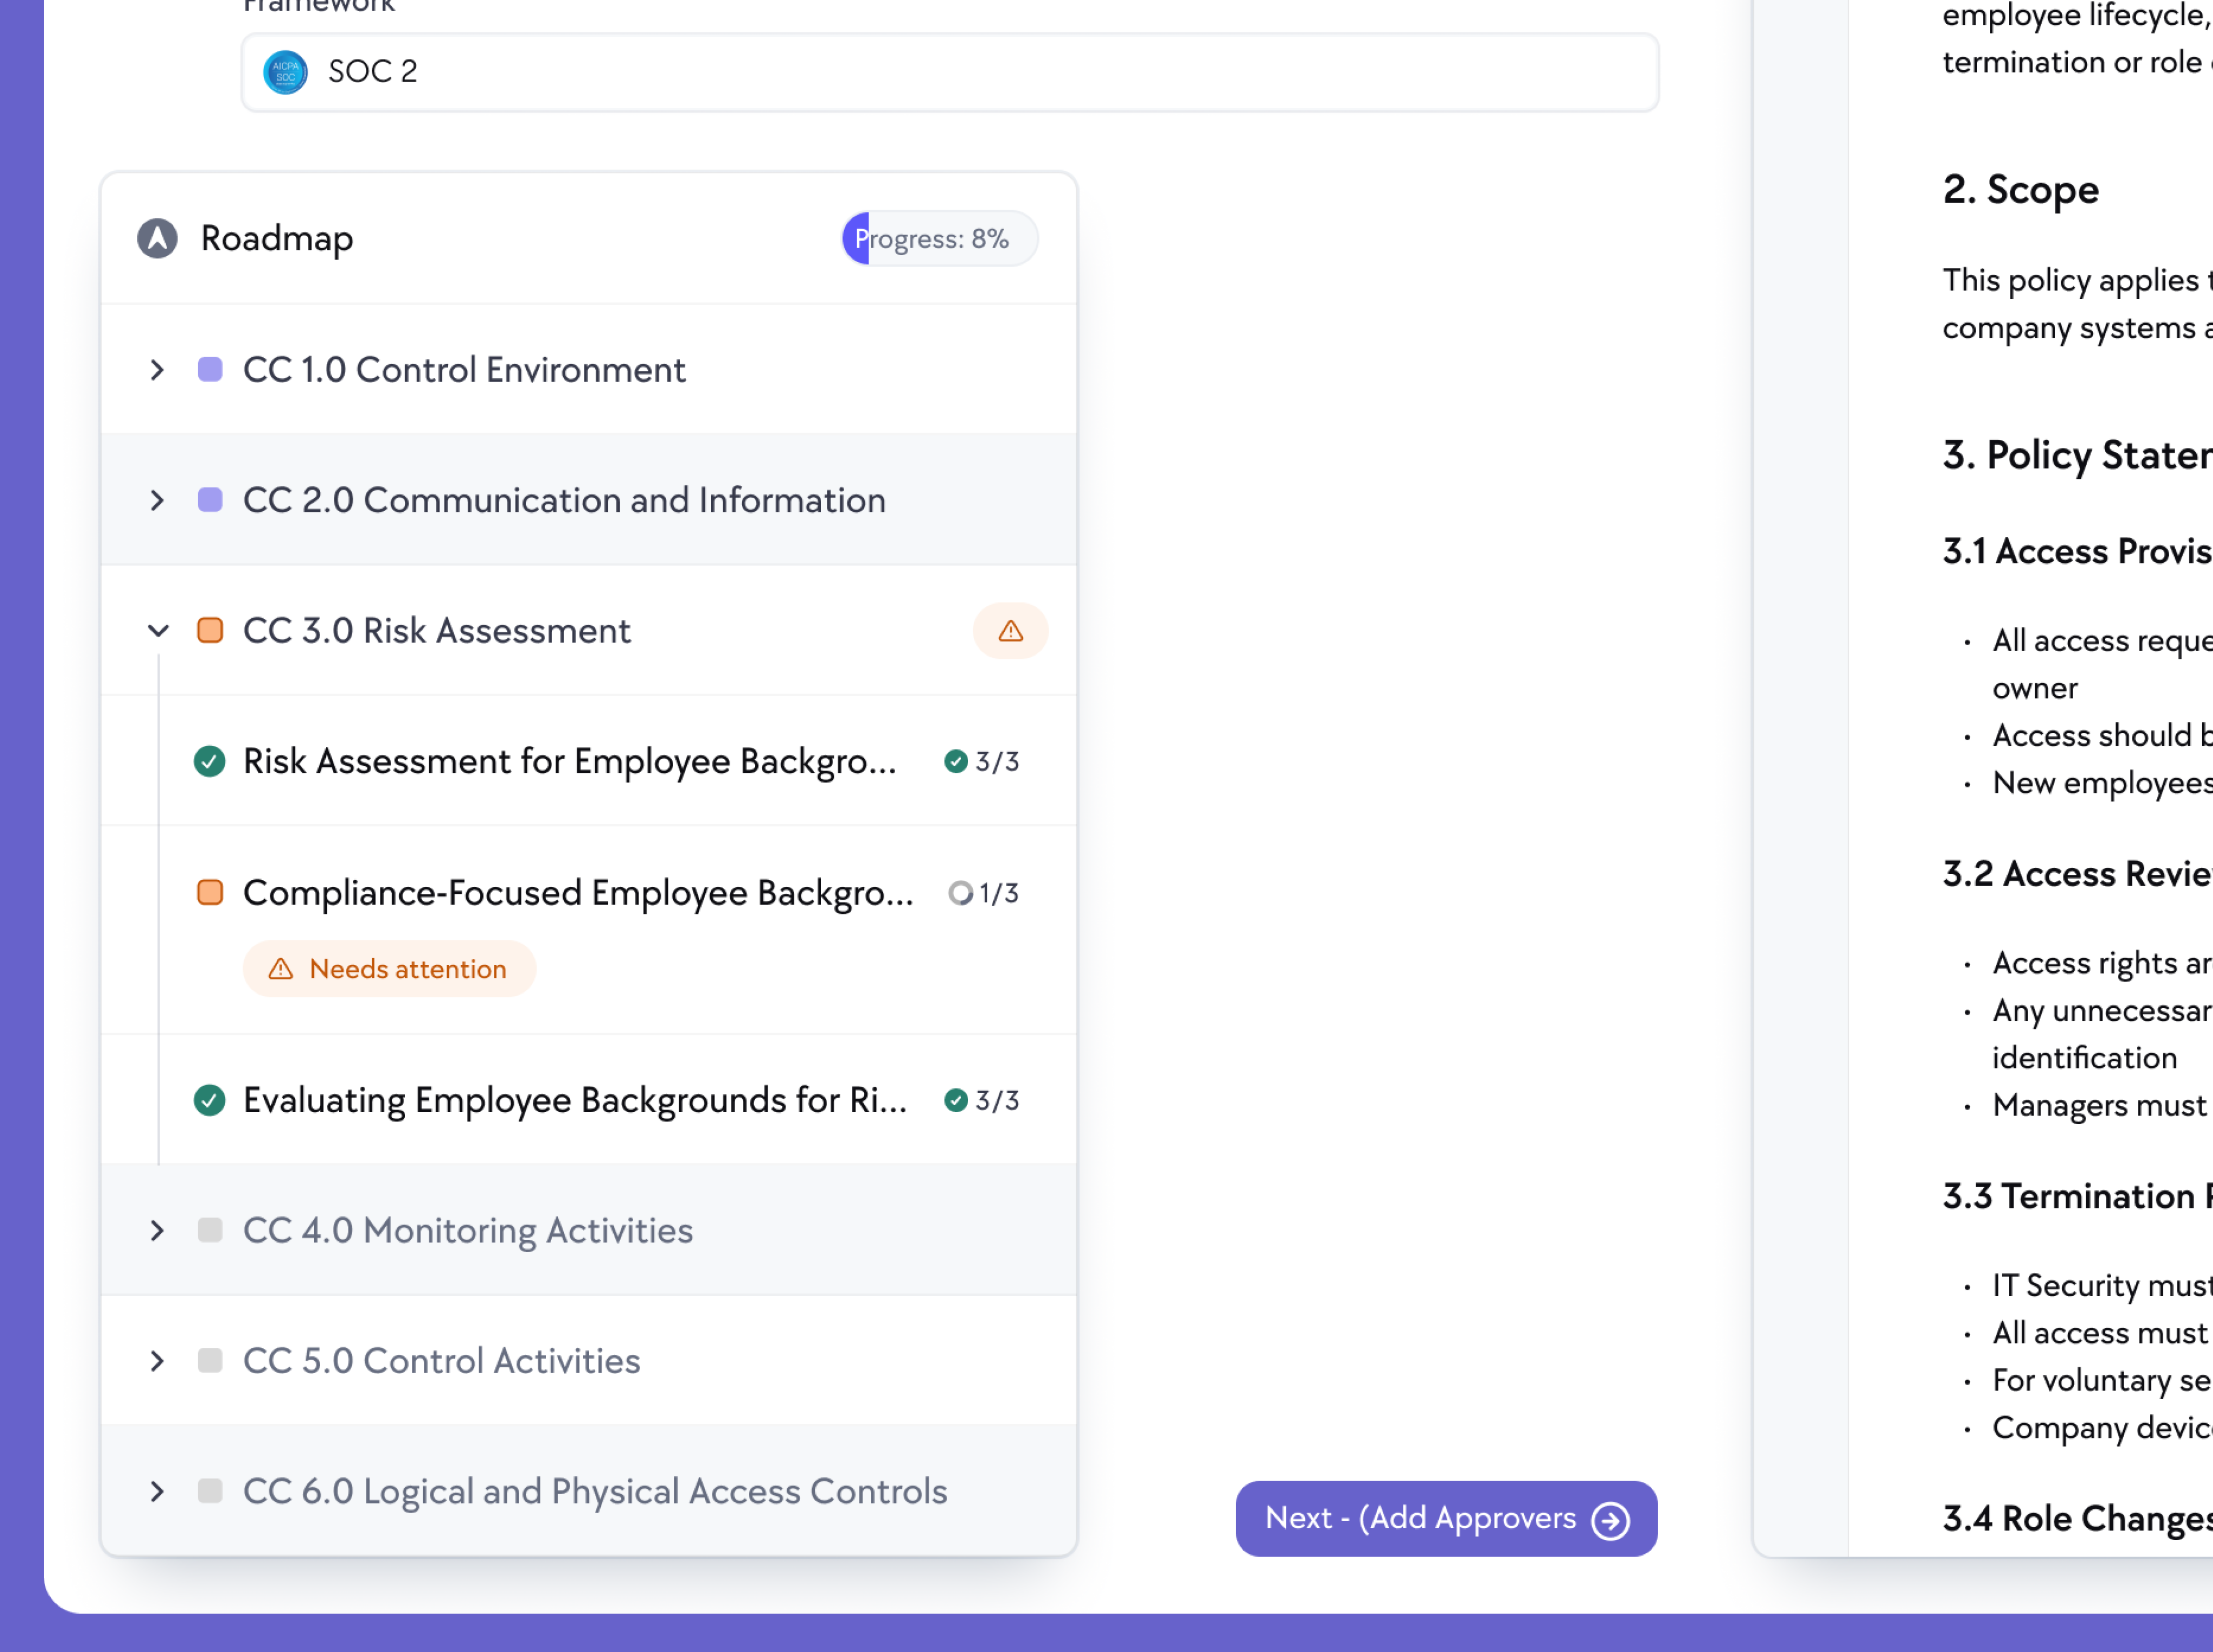Image resolution: width=2213 pixels, height=1652 pixels.
Task: Expand CC 6.0 Logical and Physical Access Controls
Action: pyautogui.click(x=157, y=1492)
